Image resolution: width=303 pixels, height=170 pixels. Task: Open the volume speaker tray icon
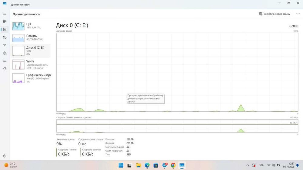tap(273, 165)
